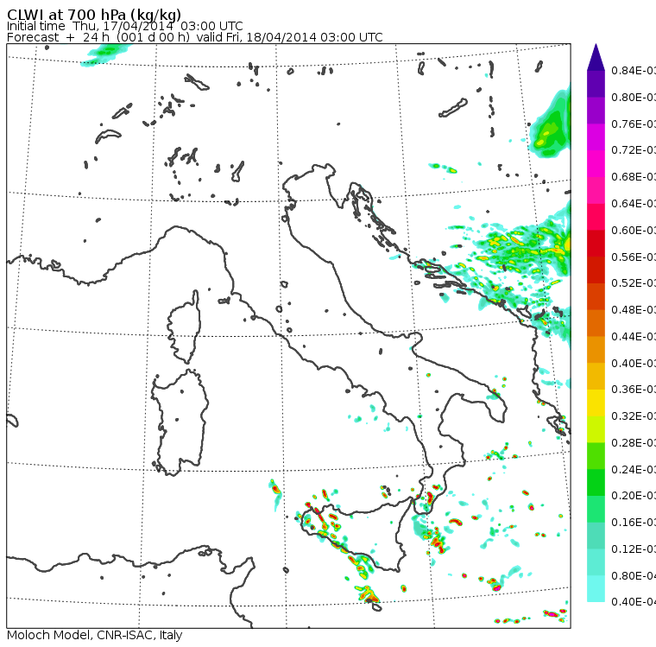Screen dimensions: 656x647
Task: Pick the cyan swatch between 0.40E-04 and 0.80E-04
Action: (596, 589)
